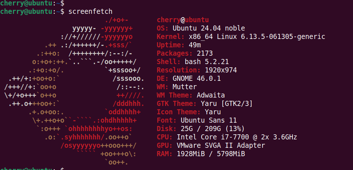Click the OS label in red
Screen dimensions: 353x170
pyautogui.click(x=162, y=28)
